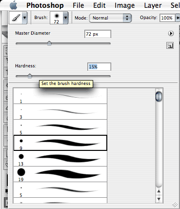Click the Hardness field showing 15%
Viewport: 180px width, 209px height.
[99, 67]
